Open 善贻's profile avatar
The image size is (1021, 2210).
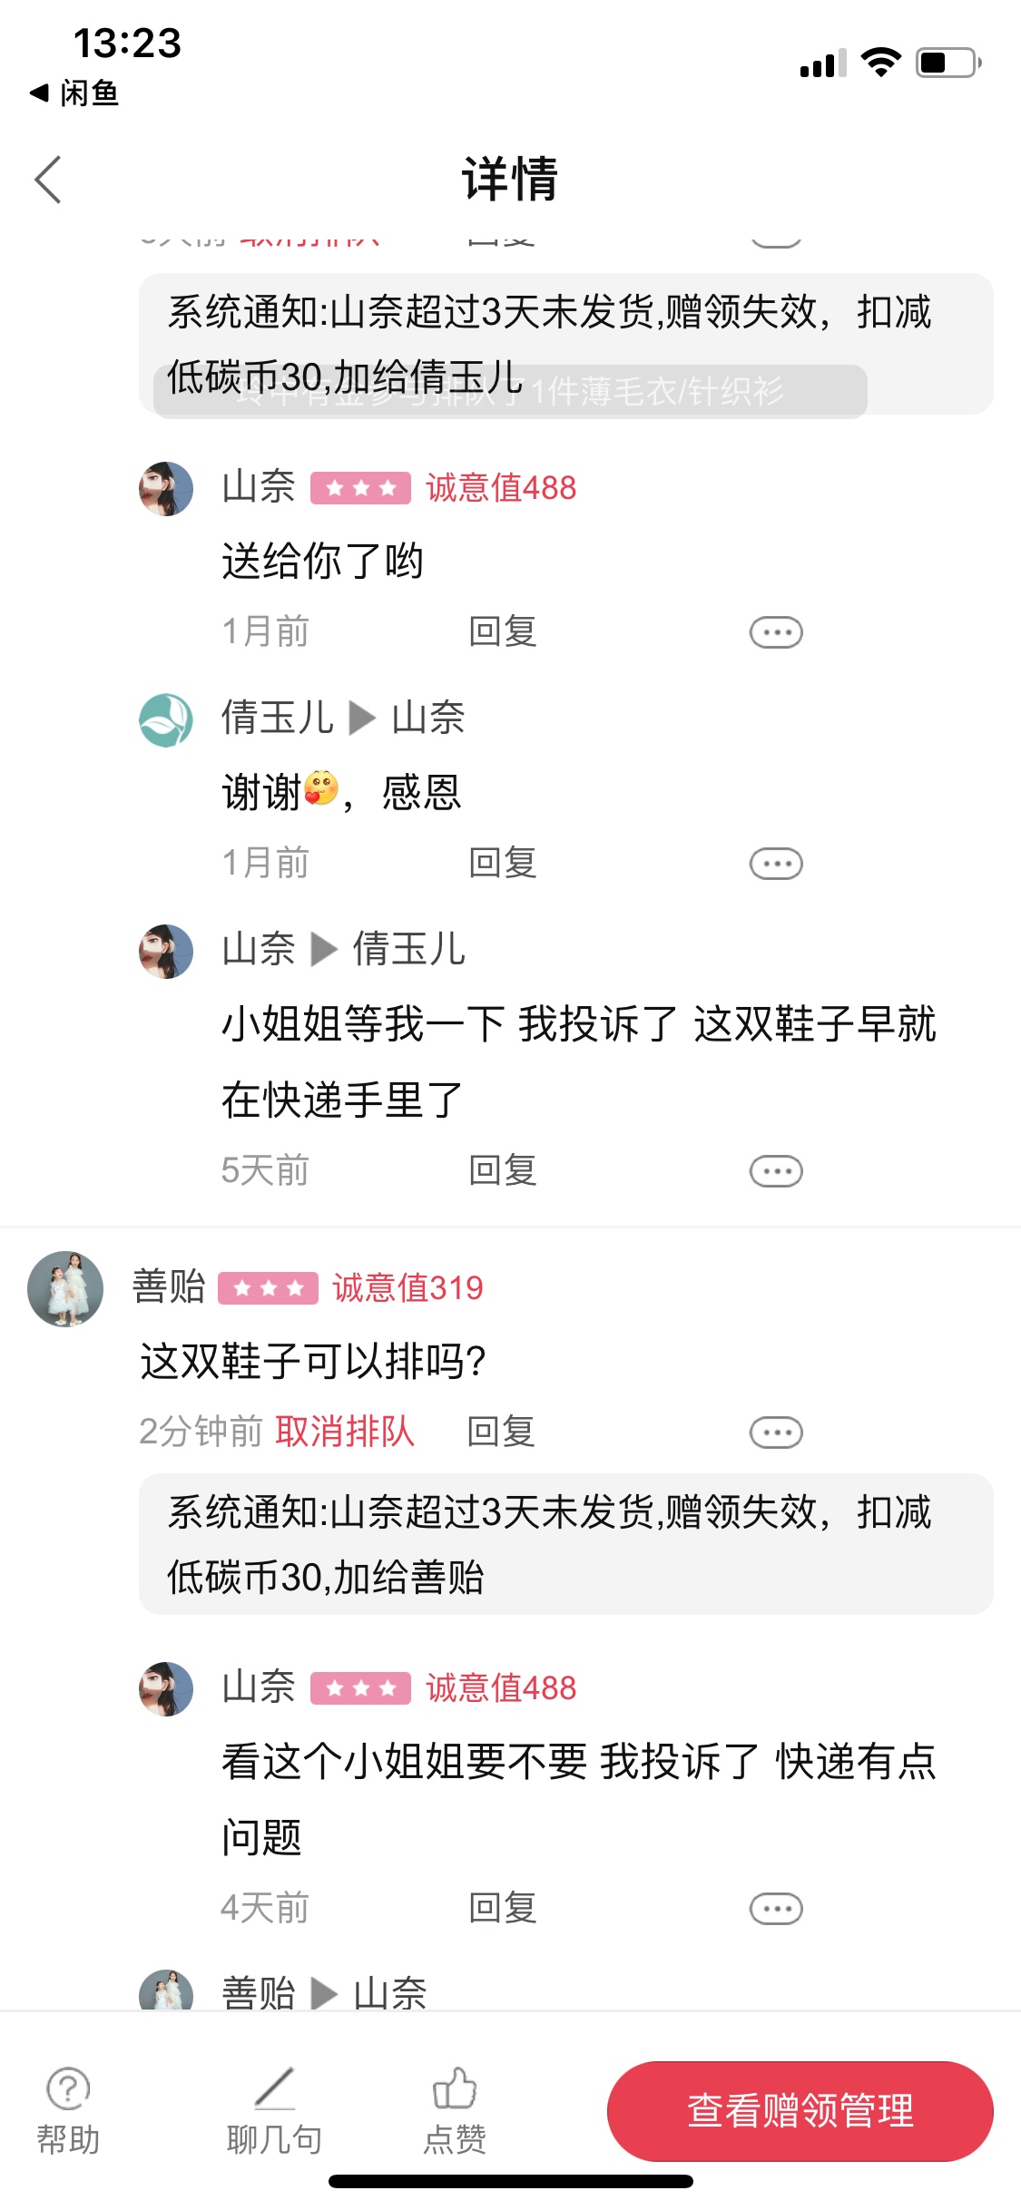pyautogui.click(x=65, y=1289)
